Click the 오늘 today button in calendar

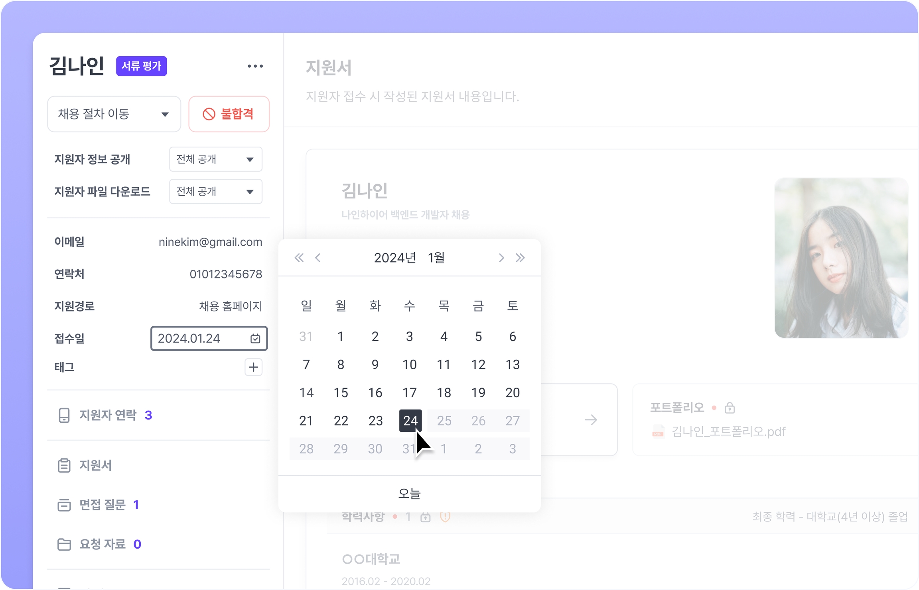(x=409, y=494)
